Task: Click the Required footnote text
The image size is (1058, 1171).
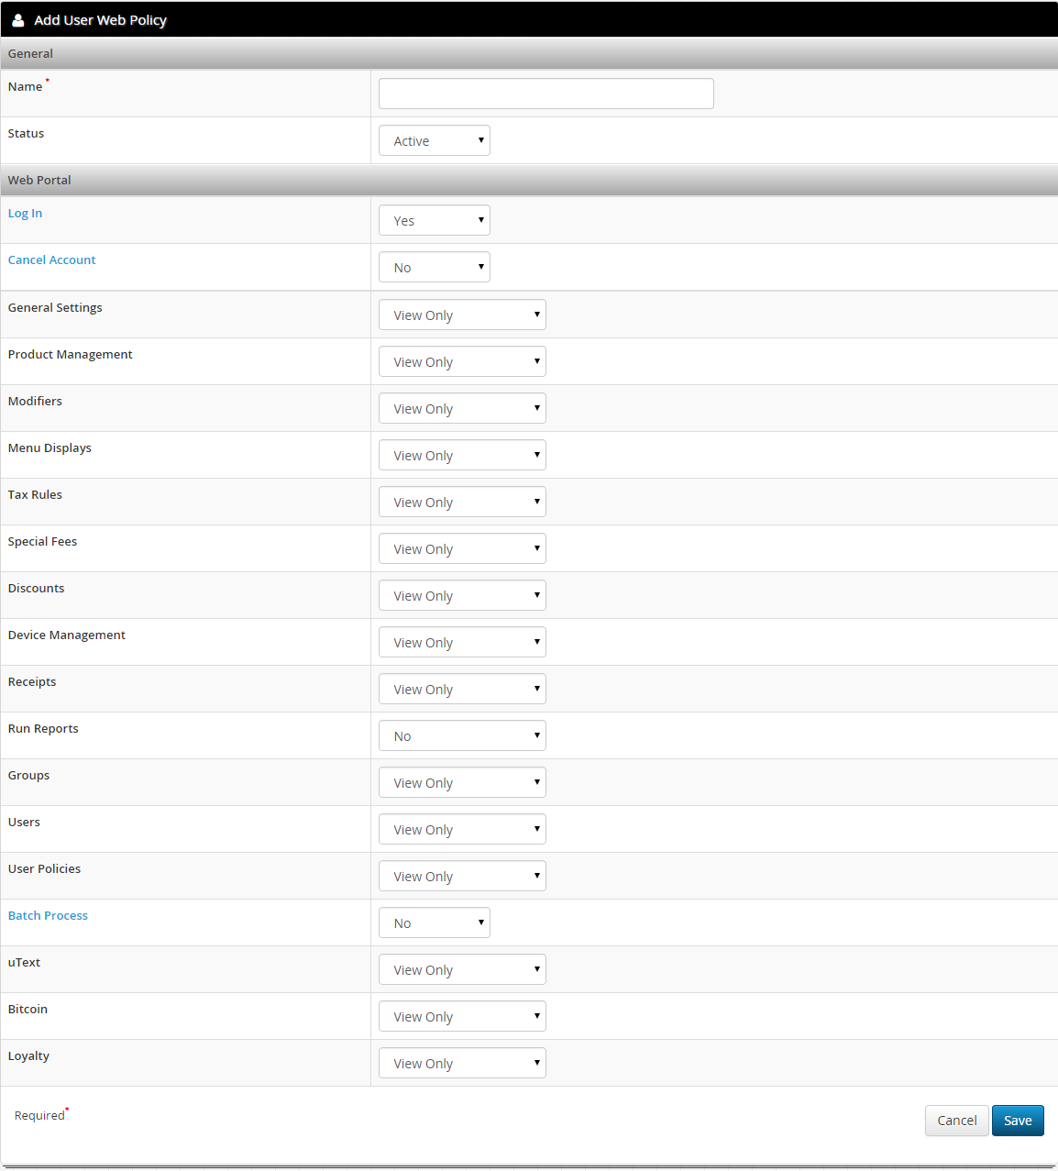Action: (x=41, y=1115)
